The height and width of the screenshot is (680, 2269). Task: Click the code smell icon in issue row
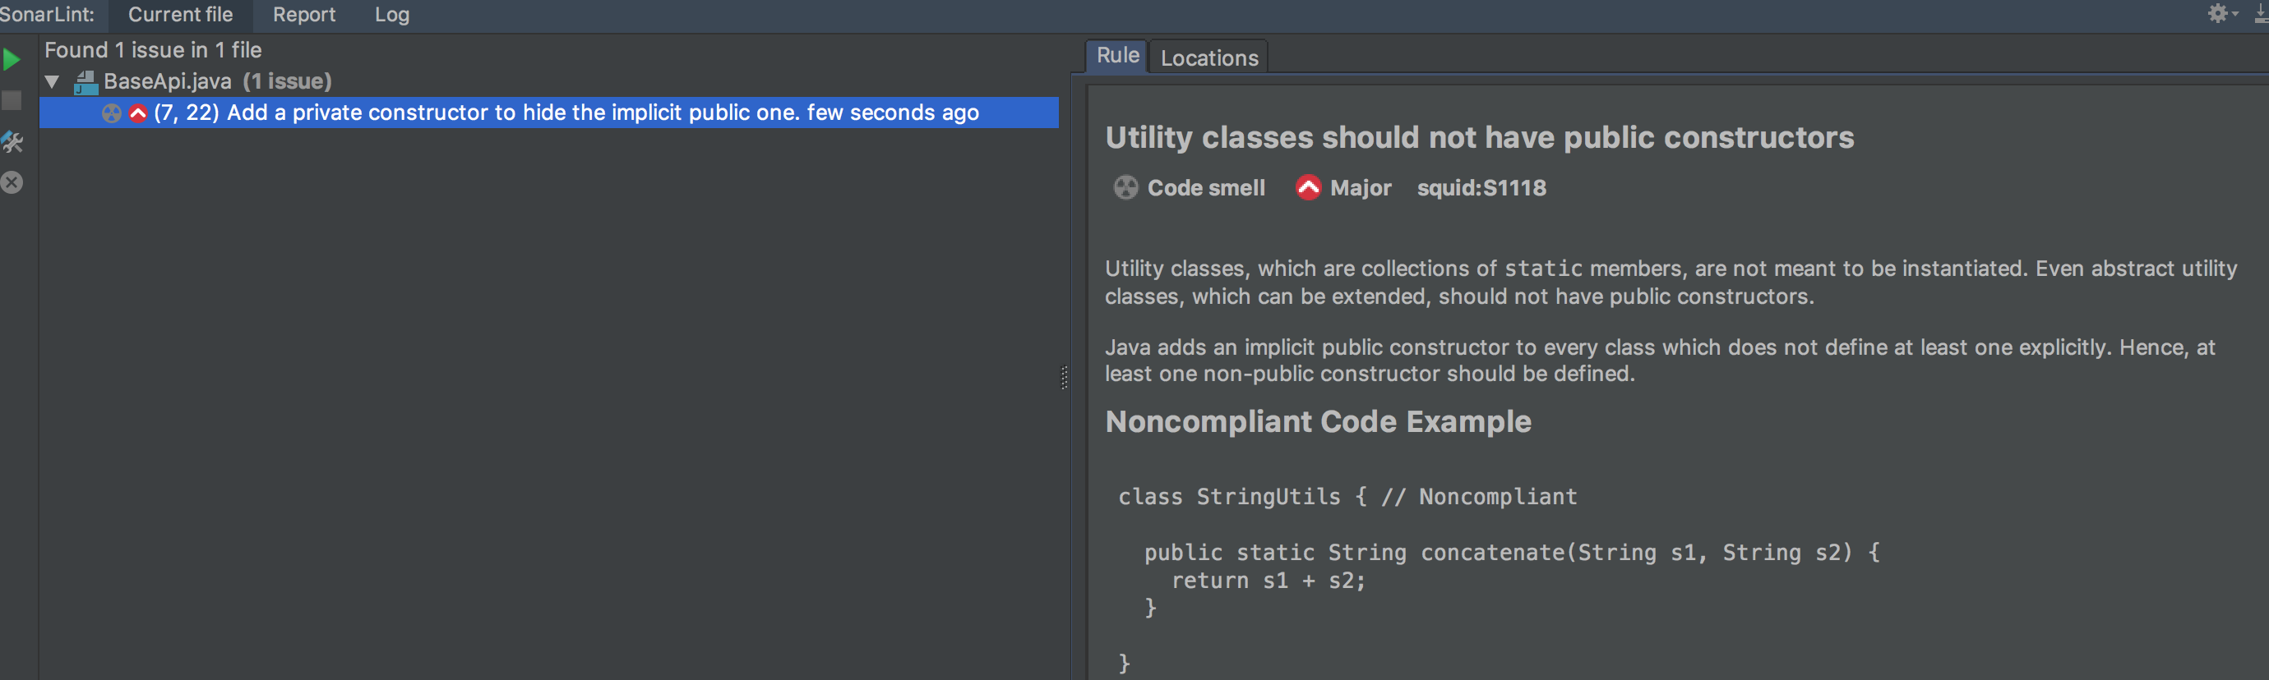[x=111, y=113]
